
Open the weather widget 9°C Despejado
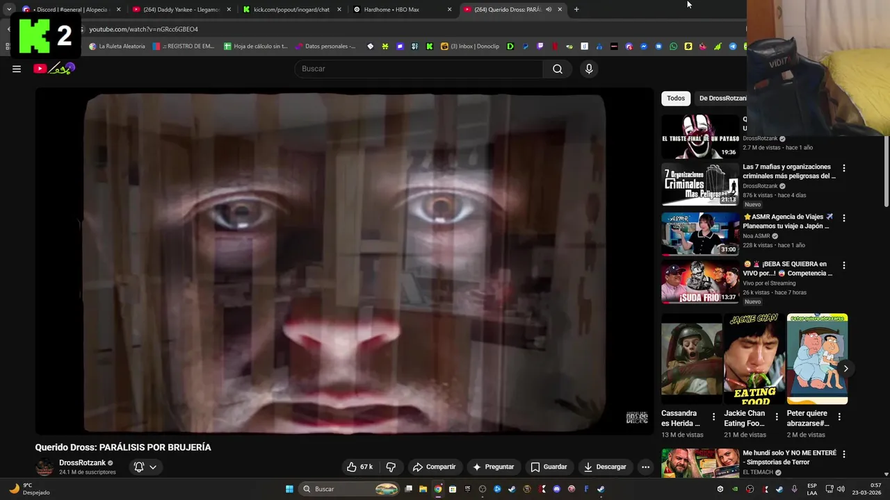tap(28, 489)
